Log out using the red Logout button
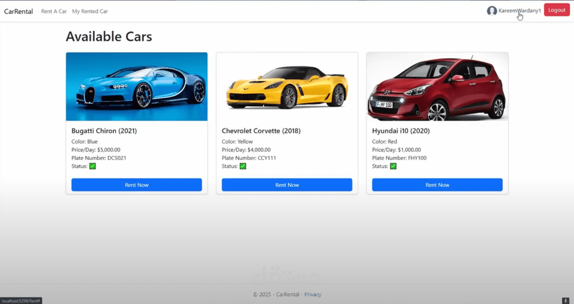 (x=557, y=10)
